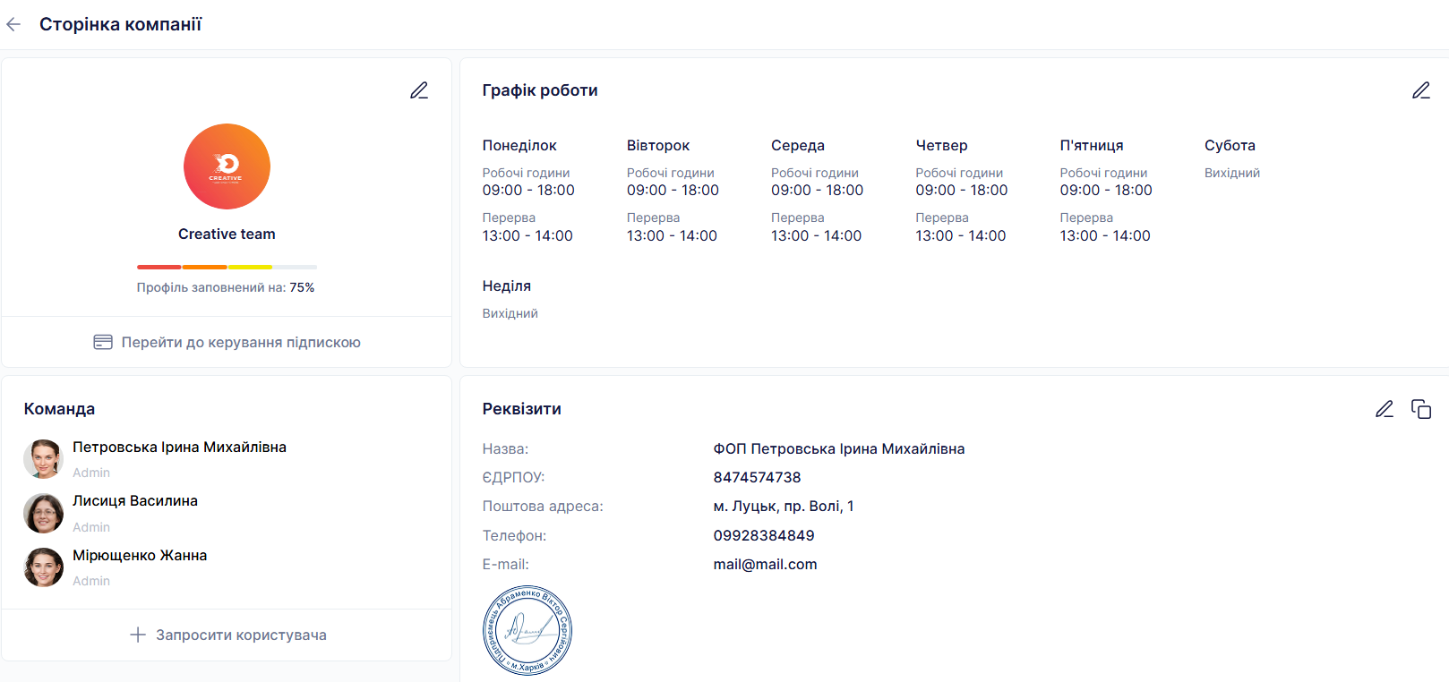Click the ЄДРПОУ code 8474574738
This screenshot has width=1449, height=682.
757,478
